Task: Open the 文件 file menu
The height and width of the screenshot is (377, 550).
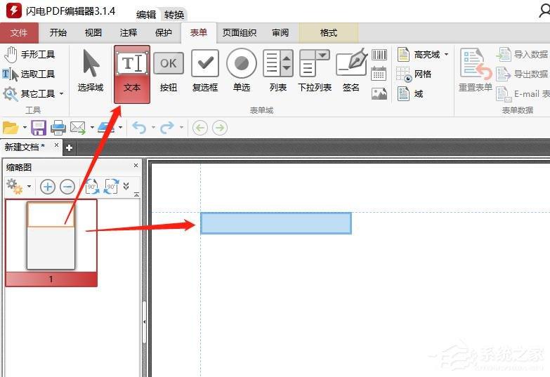Action: [x=20, y=32]
